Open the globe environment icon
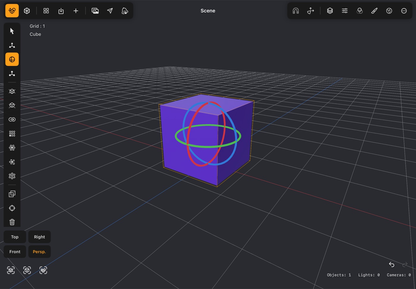Image resolution: width=416 pixels, height=289 pixels. [389, 11]
